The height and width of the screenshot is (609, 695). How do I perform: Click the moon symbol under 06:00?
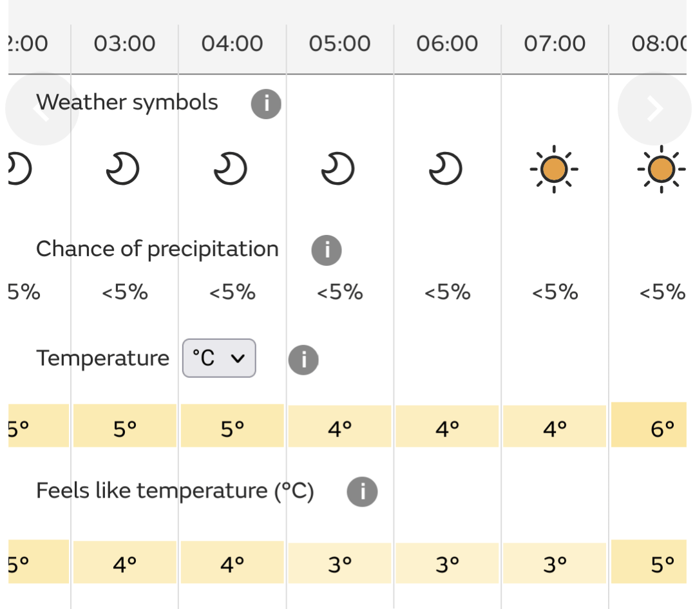[x=446, y=169]
